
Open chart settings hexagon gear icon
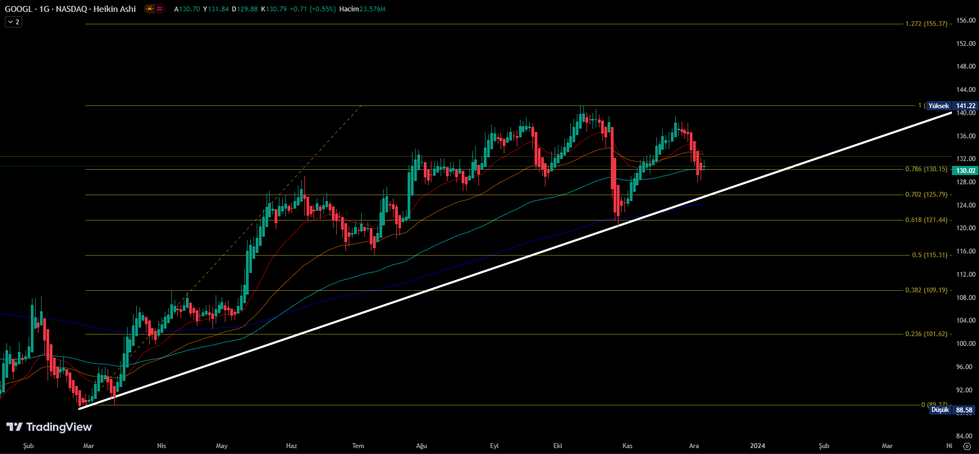click(967, 446)
